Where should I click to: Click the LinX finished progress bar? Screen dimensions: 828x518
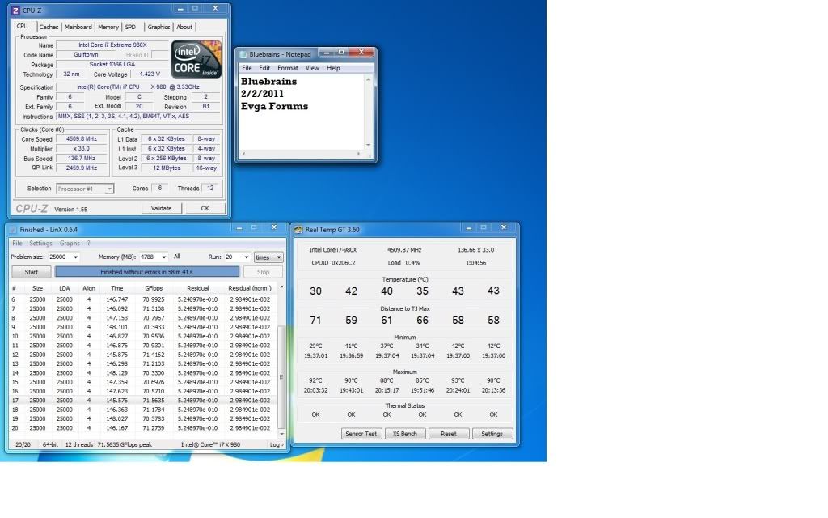tap(147, 272)
